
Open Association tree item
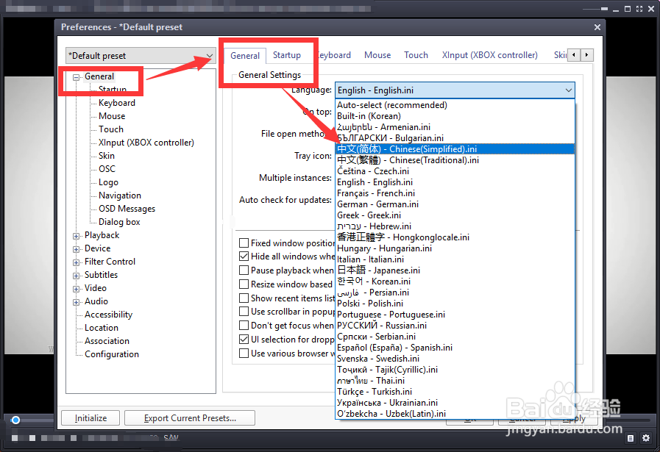click(107, 341)
